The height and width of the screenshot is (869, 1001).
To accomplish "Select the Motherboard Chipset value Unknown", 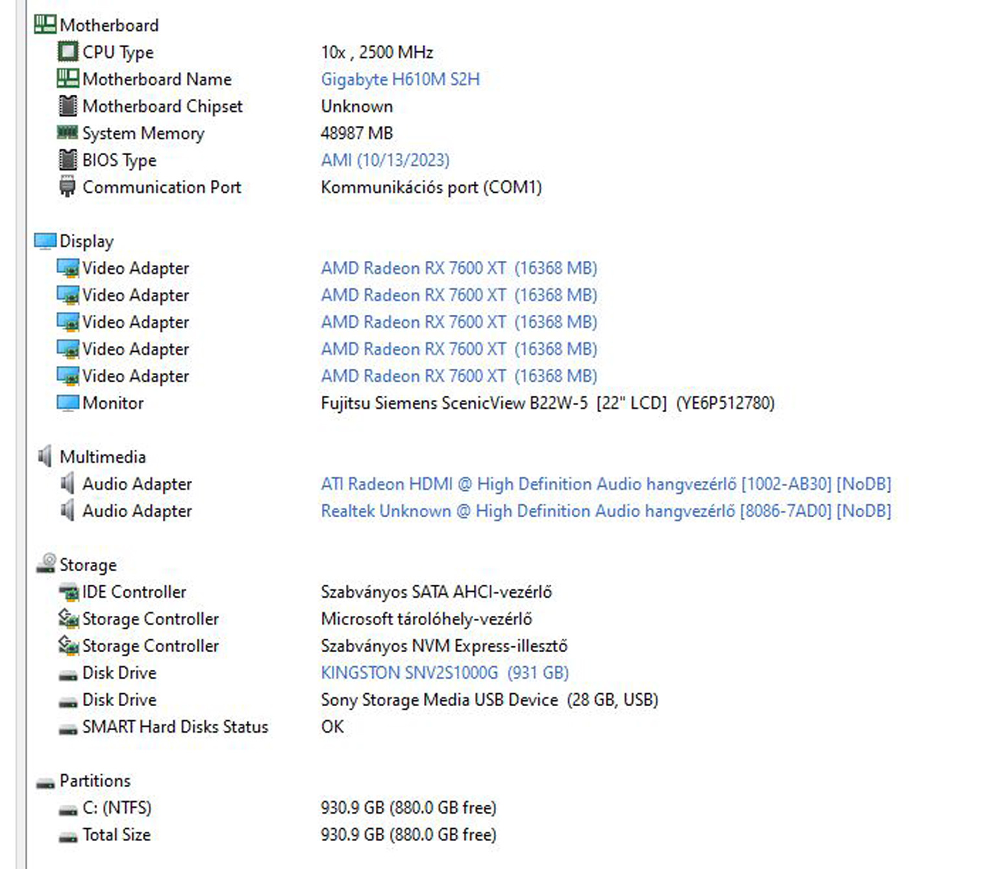I will coord(356,106).
